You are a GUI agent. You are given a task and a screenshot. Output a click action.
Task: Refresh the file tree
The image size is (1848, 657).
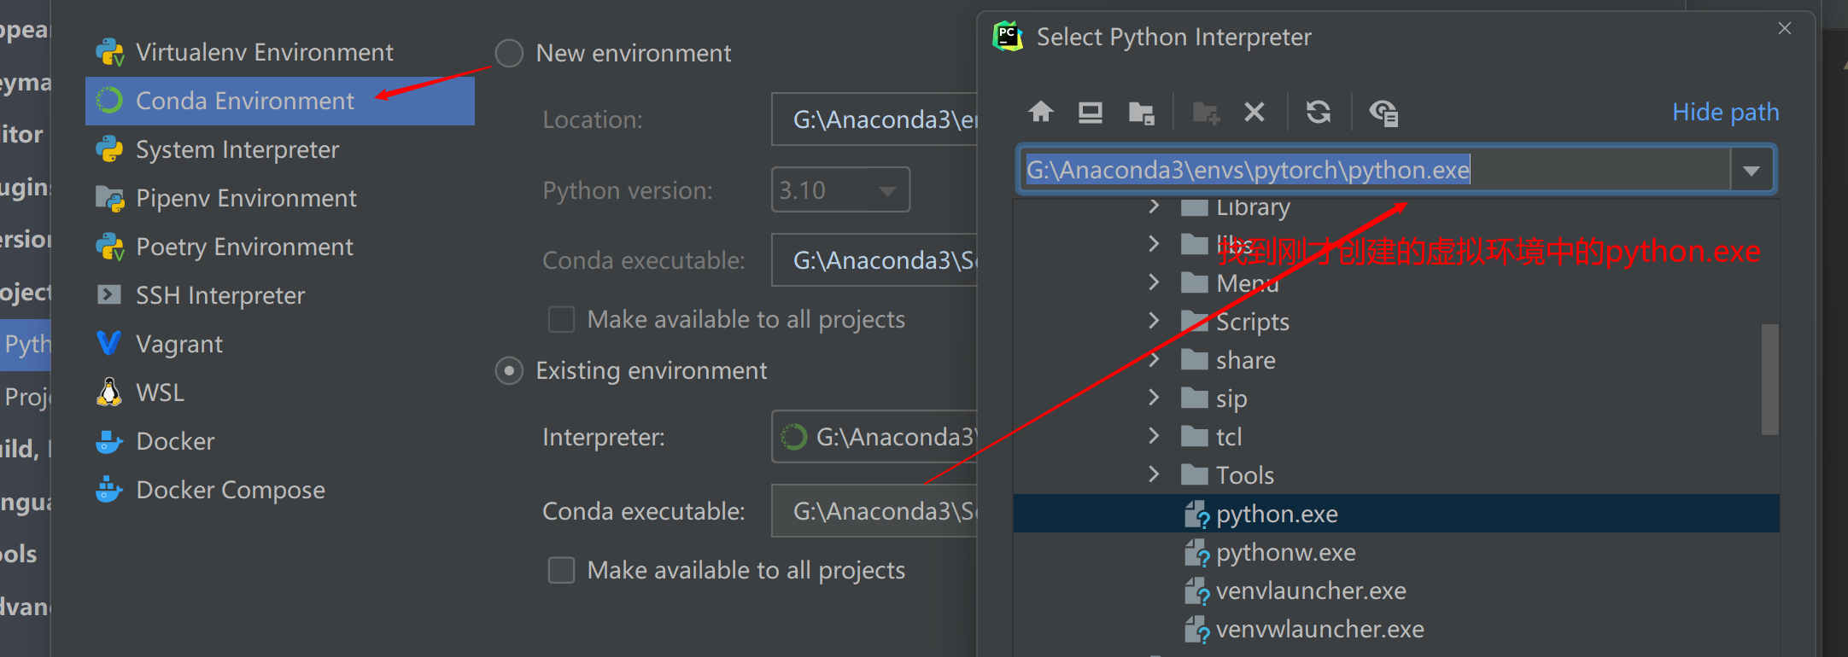1318,112
